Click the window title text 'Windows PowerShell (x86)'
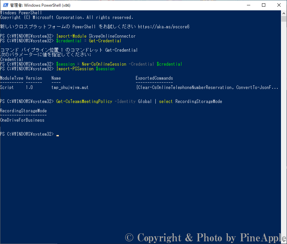The image size is (287, 244). click(40, 5)
